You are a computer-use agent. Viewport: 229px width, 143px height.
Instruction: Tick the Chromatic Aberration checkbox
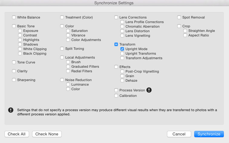[x=122, y=26]
